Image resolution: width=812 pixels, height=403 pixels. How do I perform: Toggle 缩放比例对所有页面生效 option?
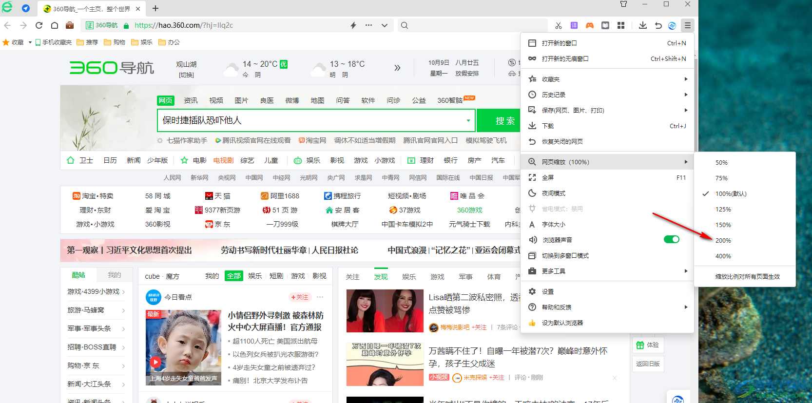pyautogui.click(x=745, y=276)
